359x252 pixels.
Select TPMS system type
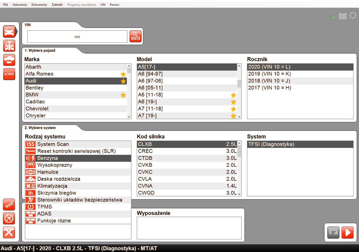[x=78, y=207]
